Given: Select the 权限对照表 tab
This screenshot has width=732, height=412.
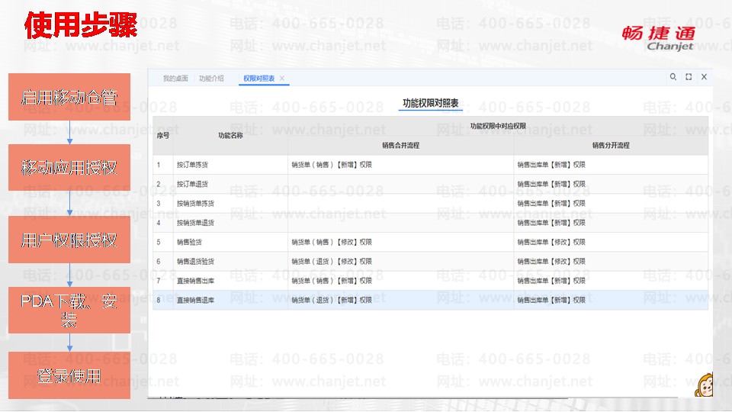Looking at the screenshot, I should point(258,79).
